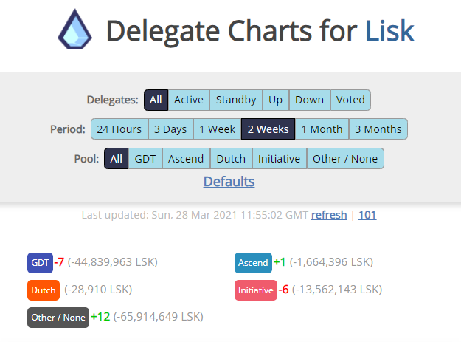This screenshot has width=461, height=342.
Task: Filter pool by Initiative
Action: [x=280, y=159]
